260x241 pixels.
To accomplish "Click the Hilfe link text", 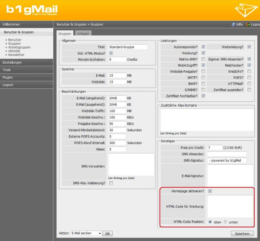I will [x=240, y=25].
